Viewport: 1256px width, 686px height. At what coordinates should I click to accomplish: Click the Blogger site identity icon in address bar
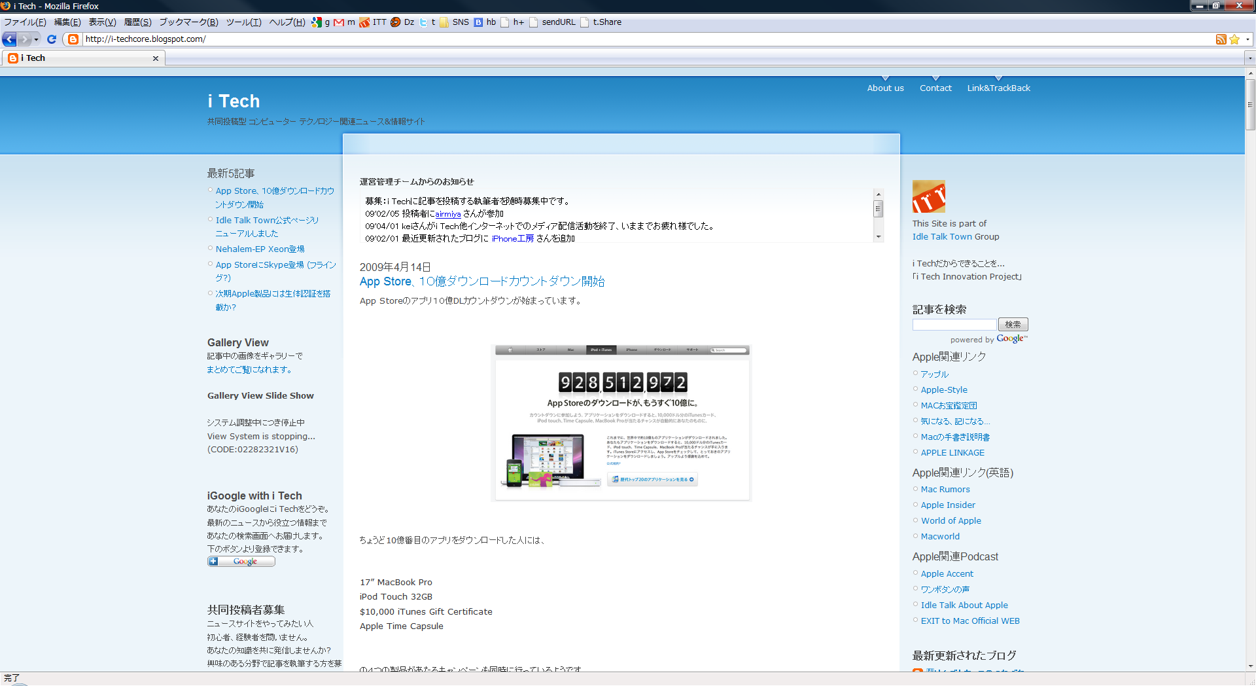(x=73, y=39)
